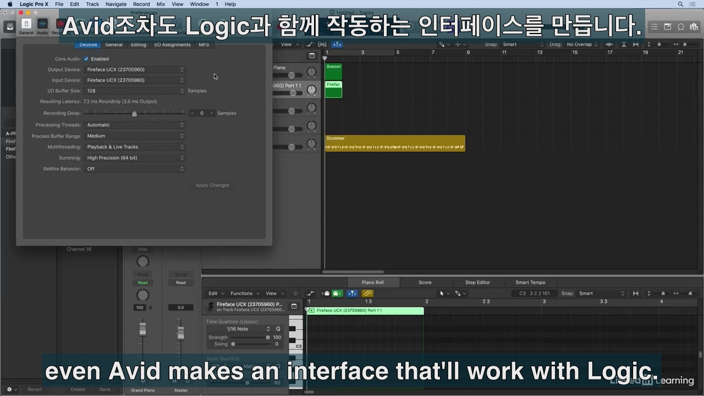Screen dimensions: 704x396
Task: Switch to the Score editor tab
Action: (425, 282)
